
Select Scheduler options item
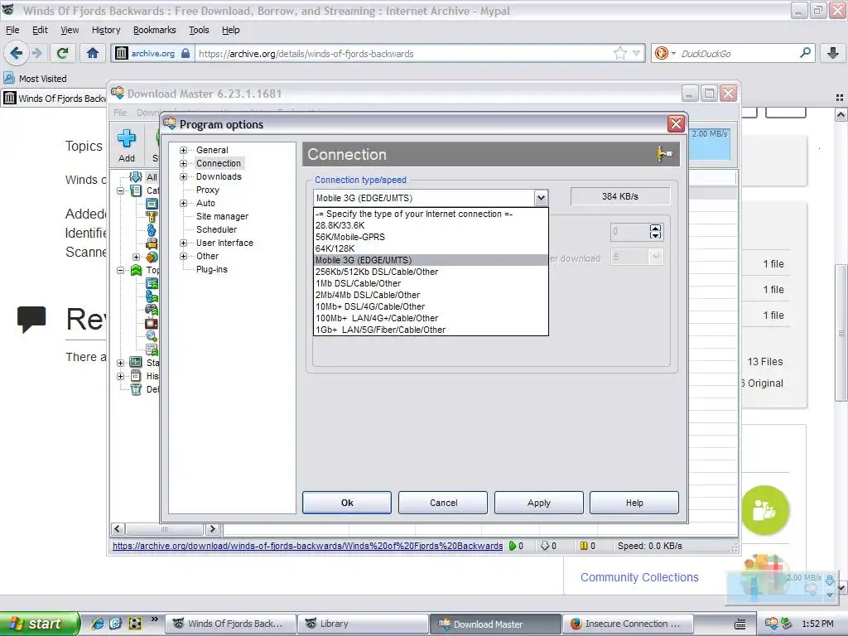pos(216,230)
